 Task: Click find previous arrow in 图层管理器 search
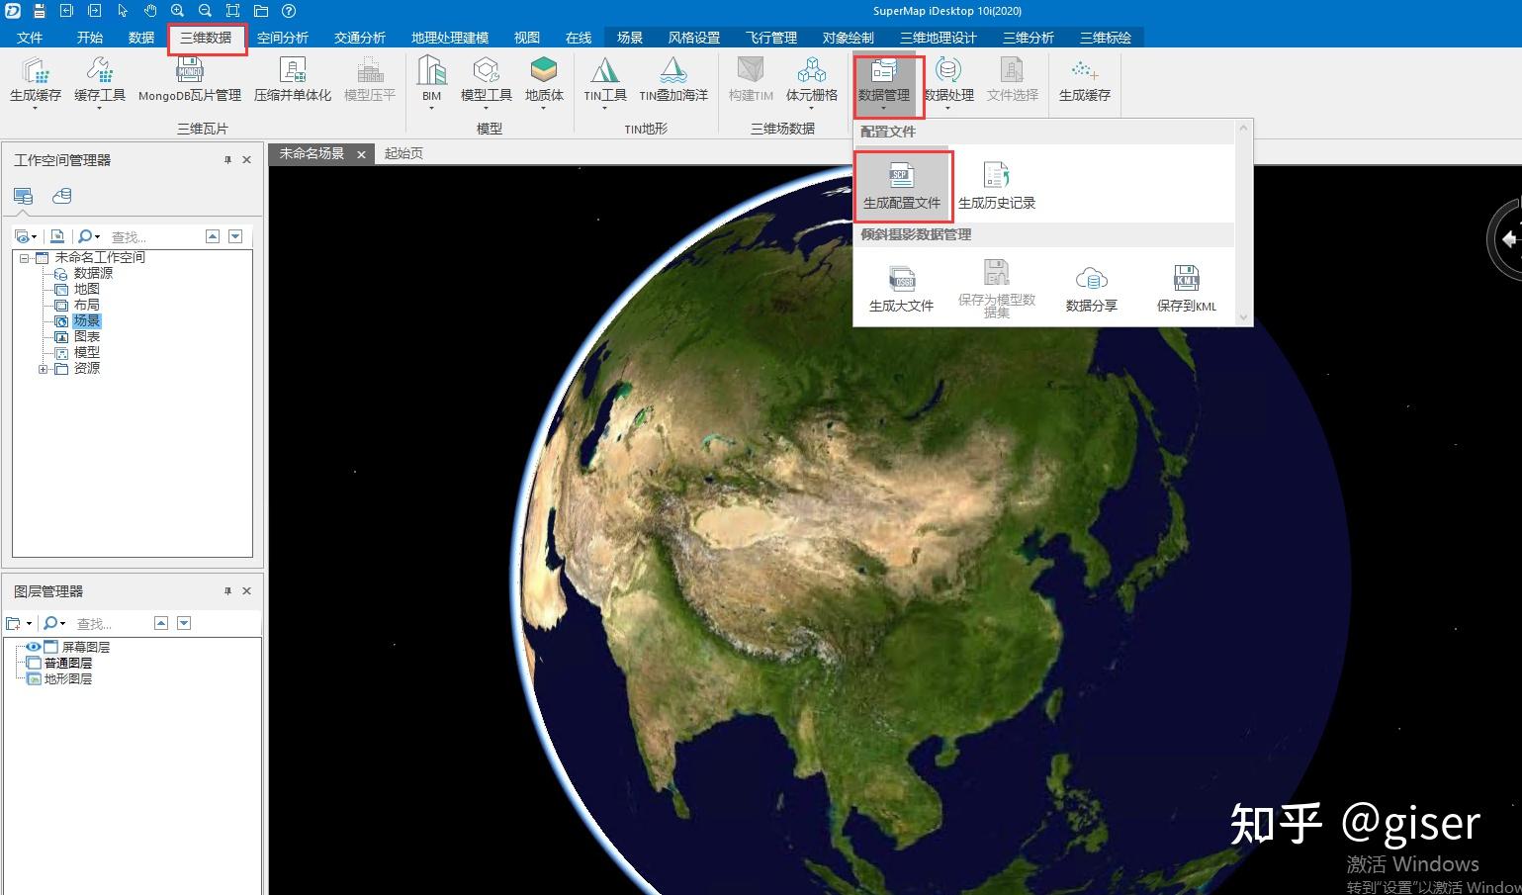click(x=161, y=623)
